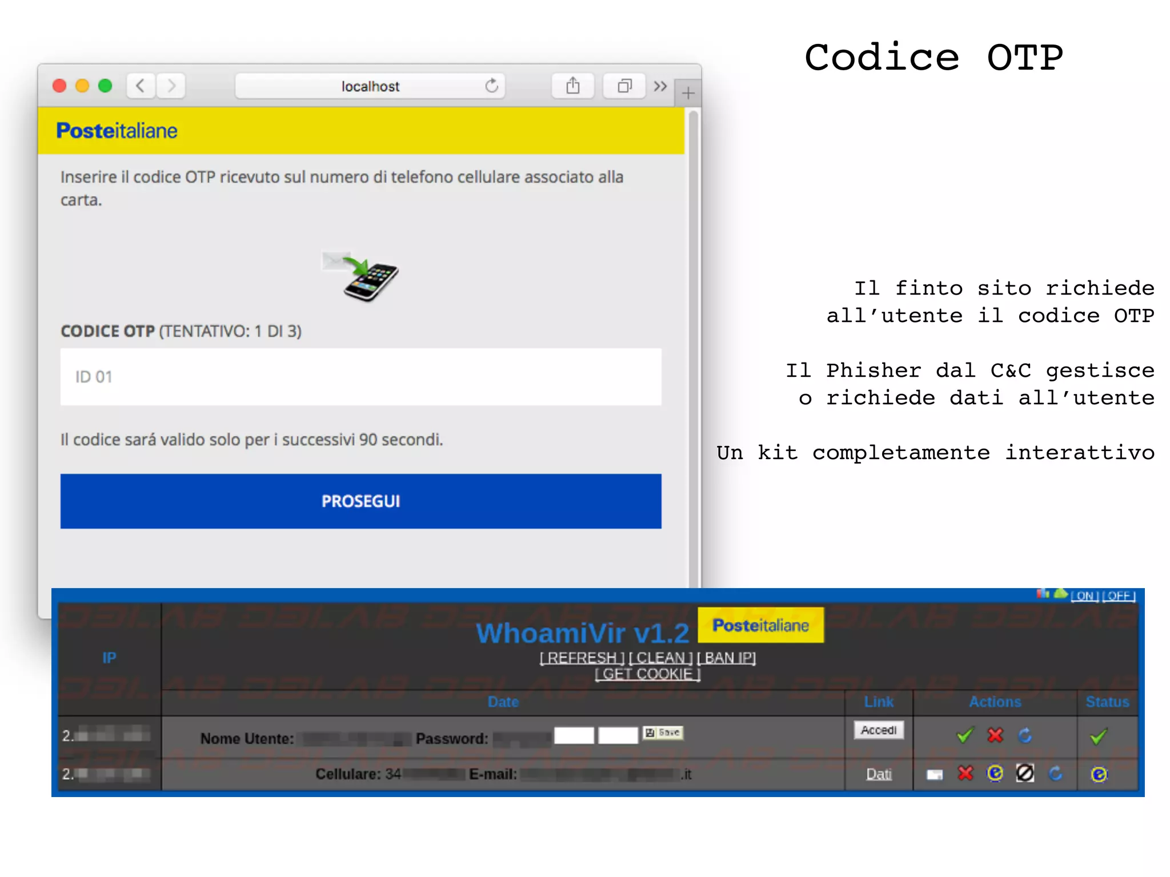Reject with red X in Accedi row

click(x=995, y=735)
